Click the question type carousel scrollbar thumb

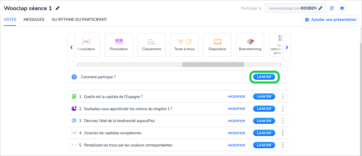[x=213, y=64]
